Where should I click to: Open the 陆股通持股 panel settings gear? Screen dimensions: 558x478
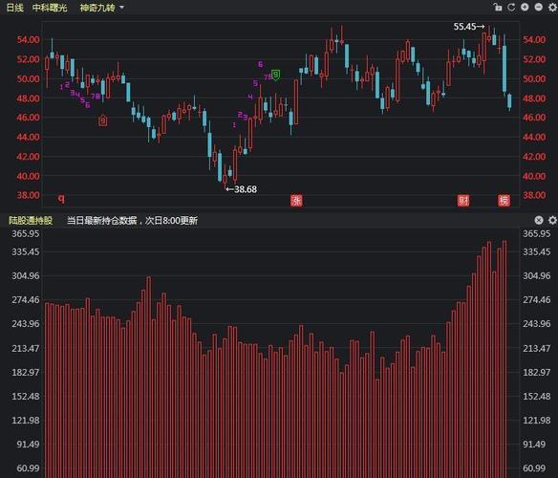[x=552, y=220]
